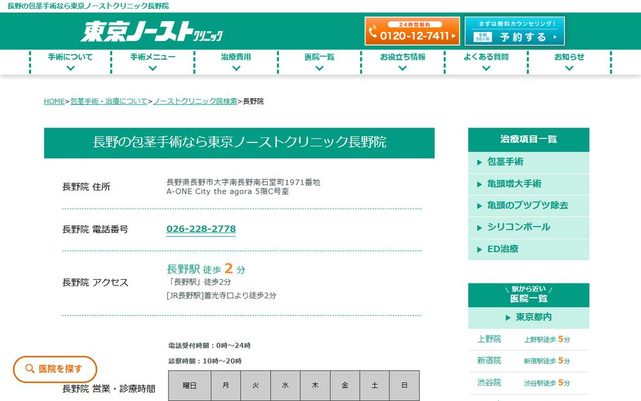The width and height of the screenshot is (641, 401).
Task: Open the 上野院 clinic link
Action: tap(489, 339)
